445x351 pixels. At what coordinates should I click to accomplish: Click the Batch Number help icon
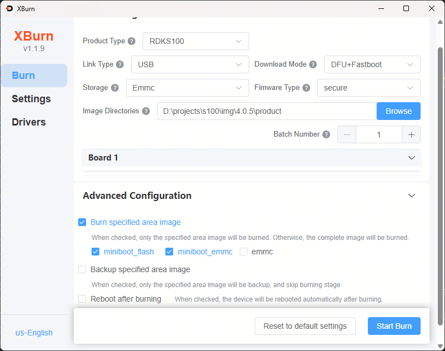[x=326, y=134]
